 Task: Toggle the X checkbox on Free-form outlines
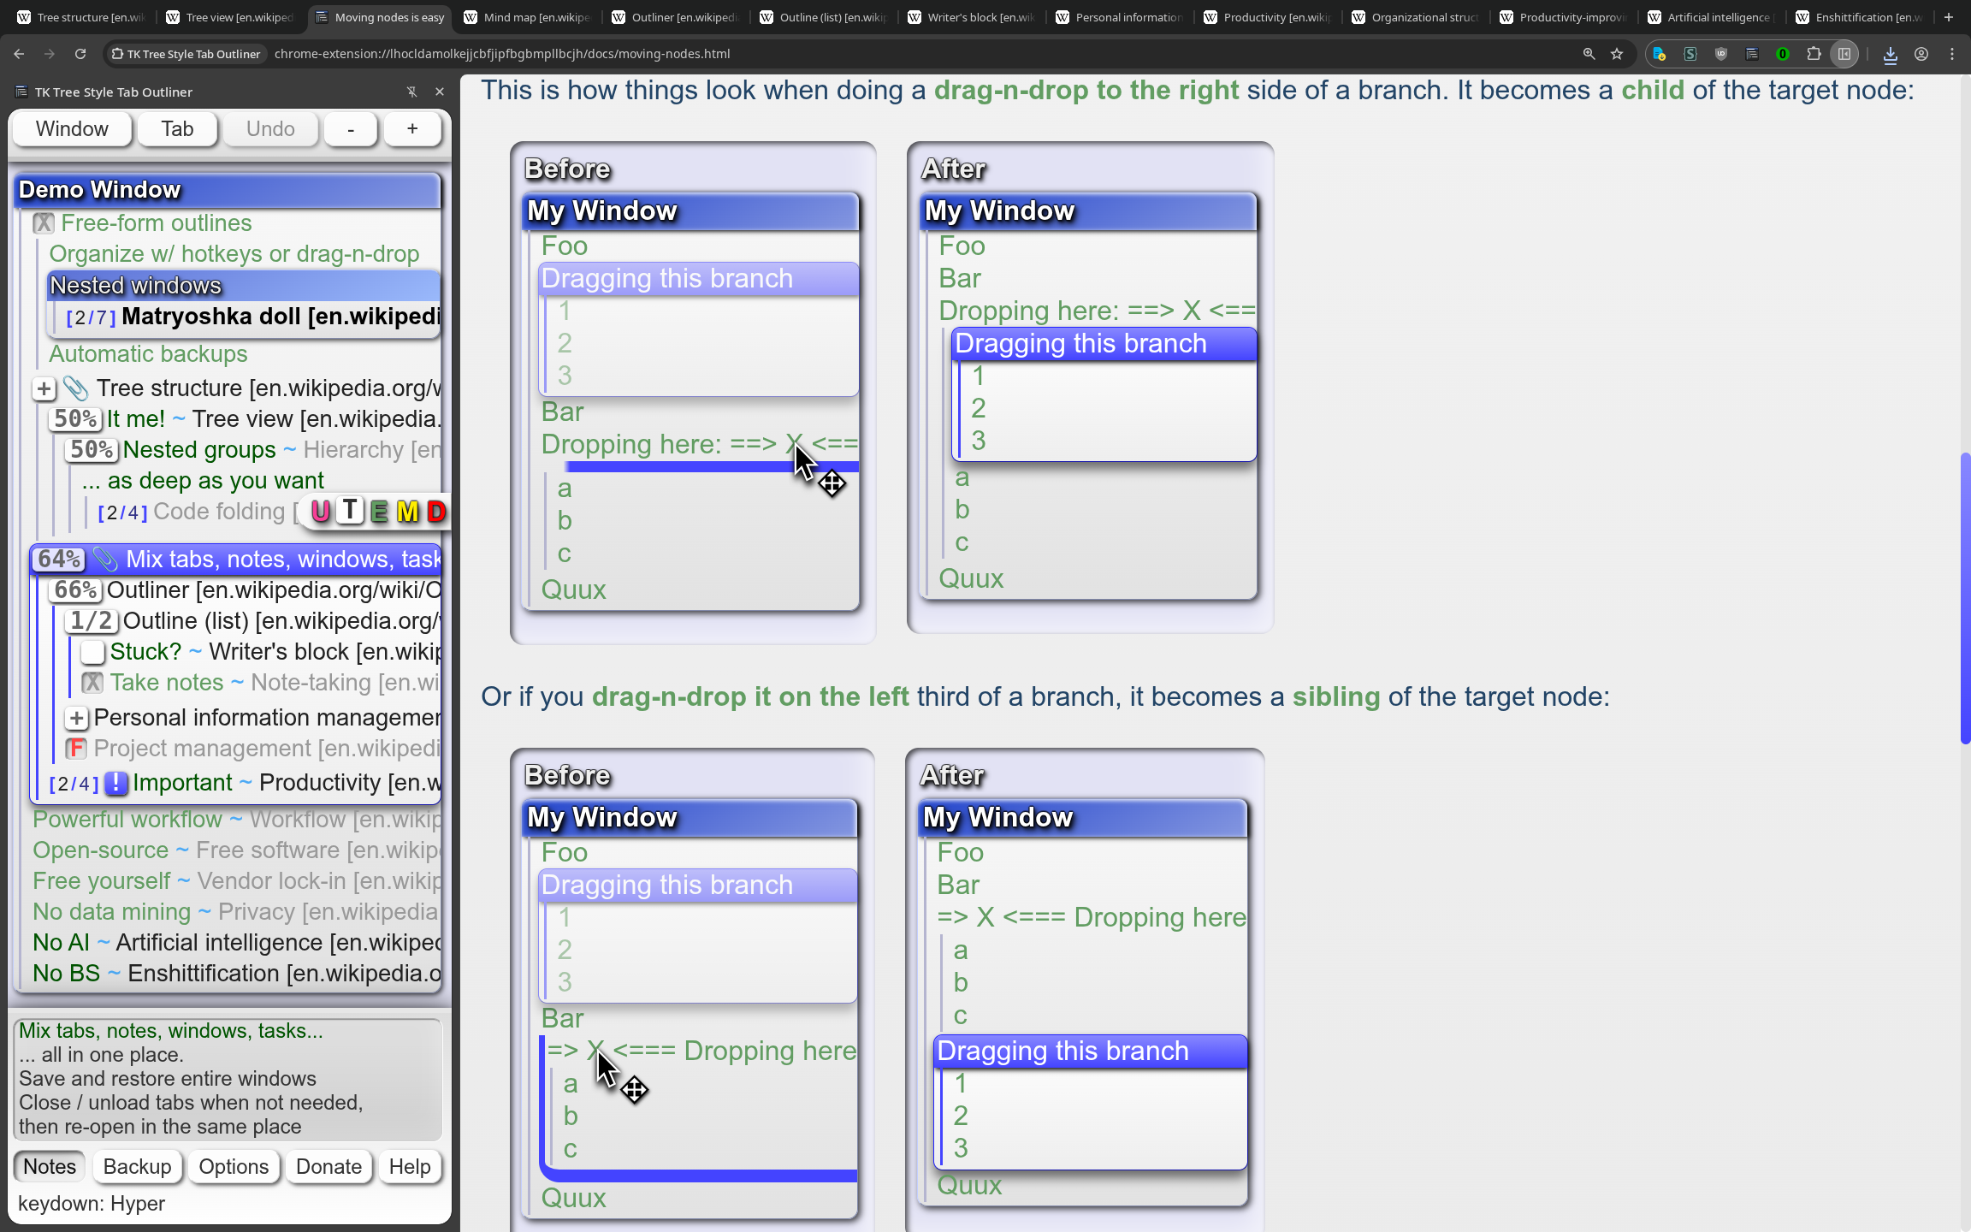tap(44, 223)
